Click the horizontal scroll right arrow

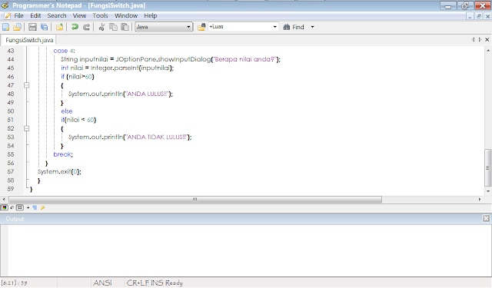click(x=480, y=200)
